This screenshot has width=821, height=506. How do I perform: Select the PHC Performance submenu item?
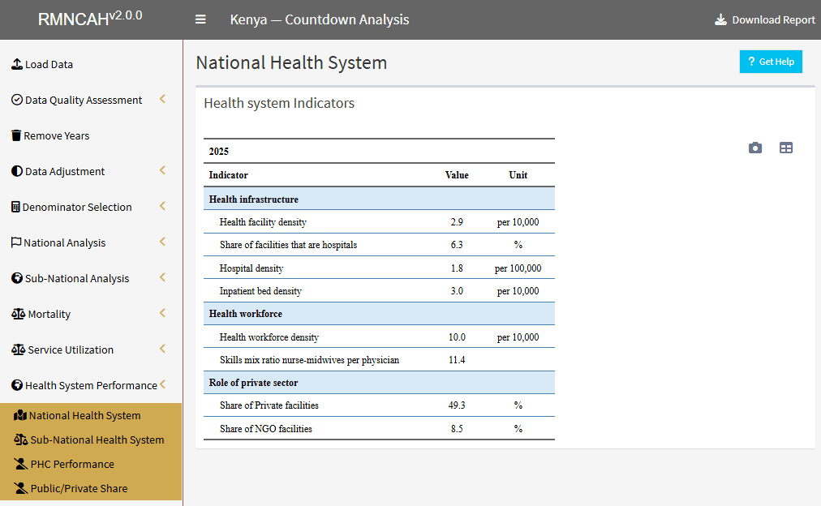click(x=91, y=464)
